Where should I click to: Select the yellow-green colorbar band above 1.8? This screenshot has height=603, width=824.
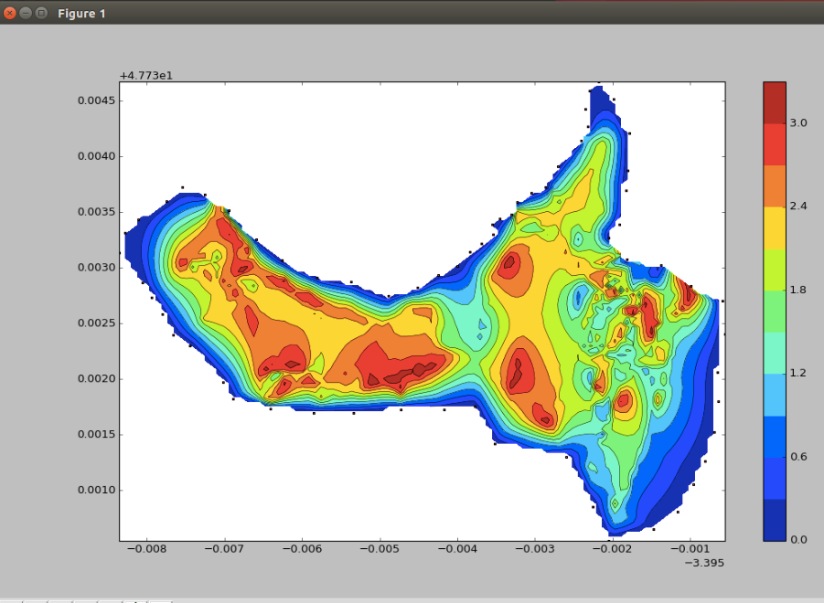point(775,270)
